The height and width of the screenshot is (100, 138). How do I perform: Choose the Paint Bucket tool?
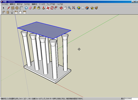tap(39, 8)
